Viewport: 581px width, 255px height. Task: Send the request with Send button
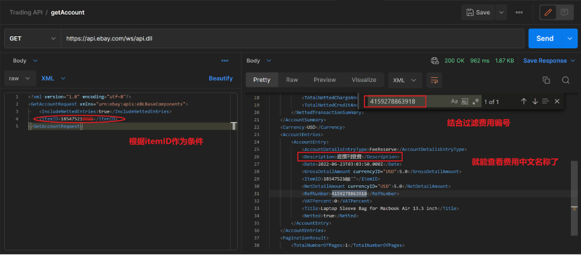coord(545,38)
